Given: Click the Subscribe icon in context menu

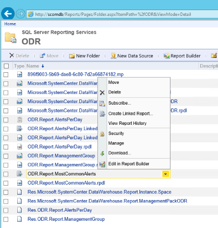Looking at the screenshot, I should [102, 104].
